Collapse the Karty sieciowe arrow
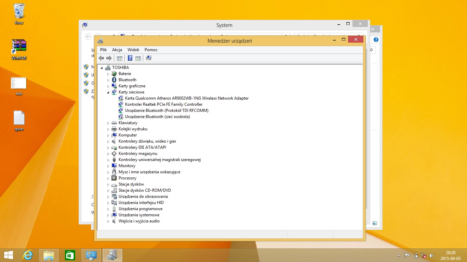This screenshot has height=262, width=467. pyautogui.click(x=108, y=92)
